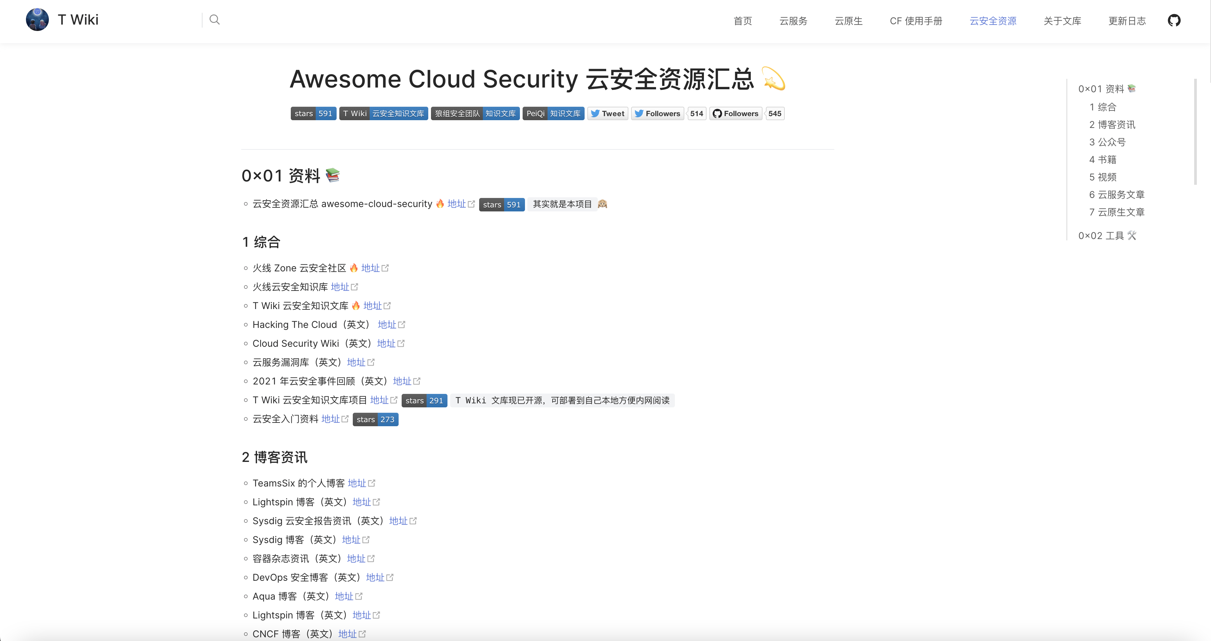Click the 0×01 资料 section heading

coord(290,176)
